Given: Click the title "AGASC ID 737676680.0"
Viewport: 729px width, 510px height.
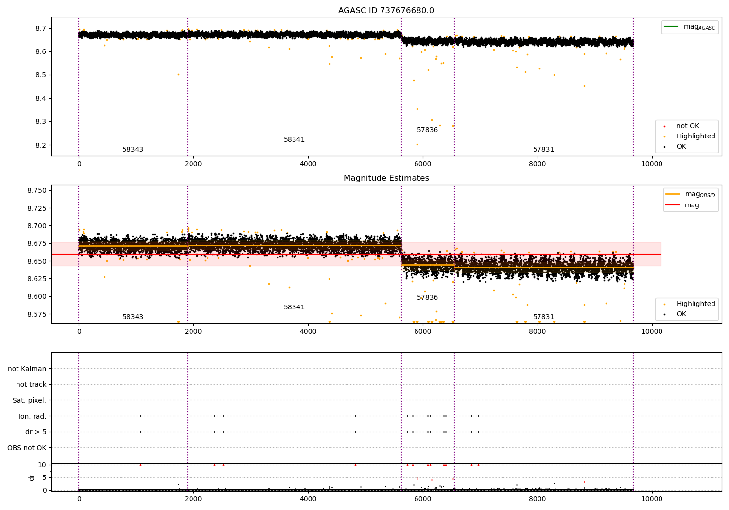Looking at the screenshot, I should point(386,11).
